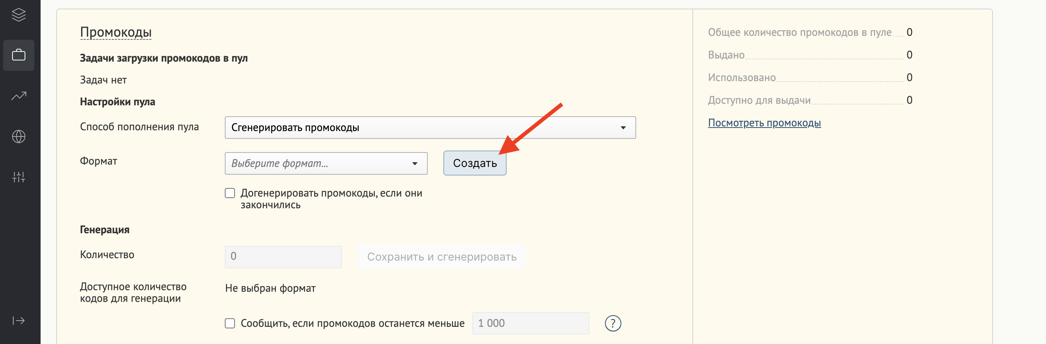
Task: Click the globe sidebar icon
Action: pos(19,136)
